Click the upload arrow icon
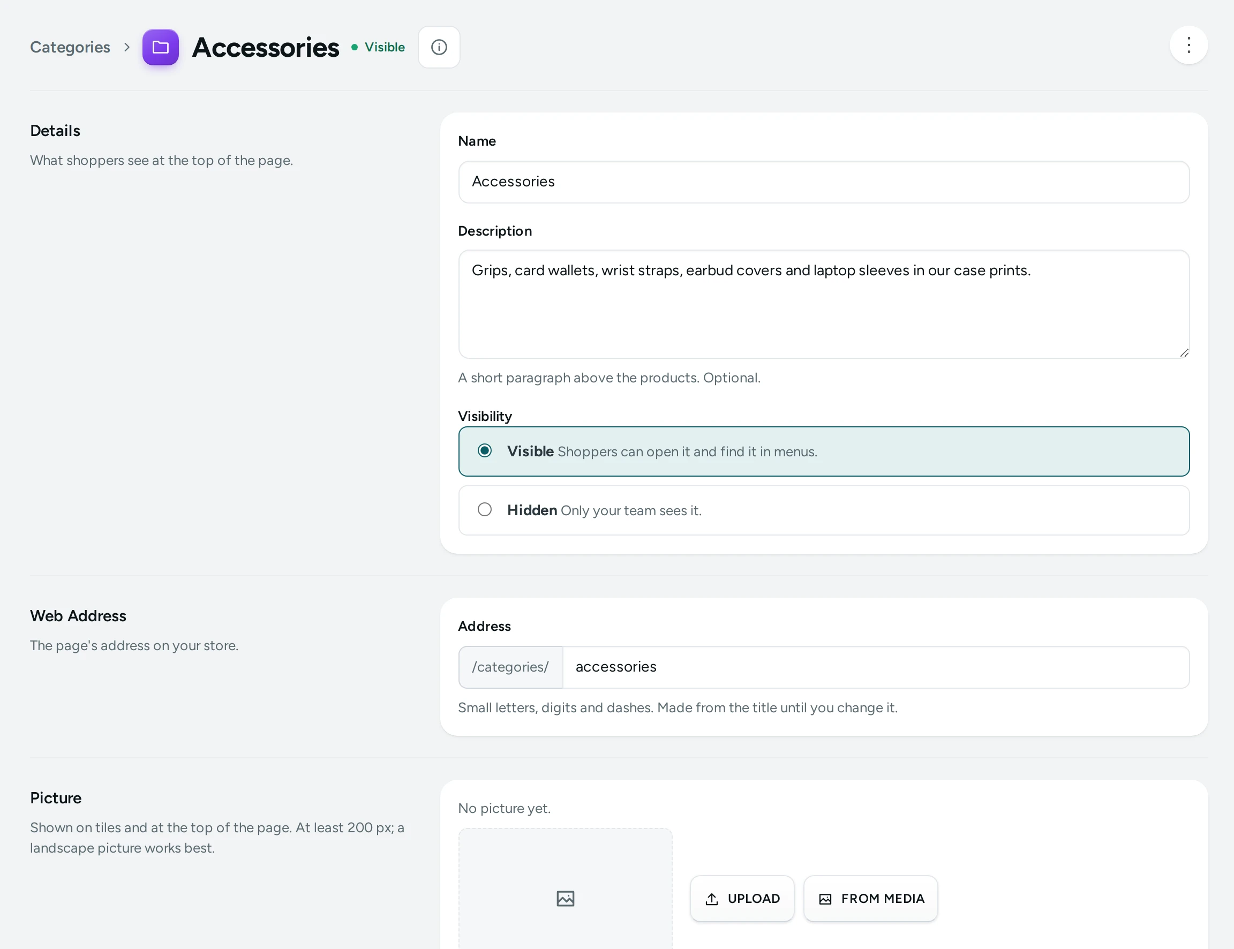The width and height of the screenshot is (1234, 949). (x=712, y=899)
